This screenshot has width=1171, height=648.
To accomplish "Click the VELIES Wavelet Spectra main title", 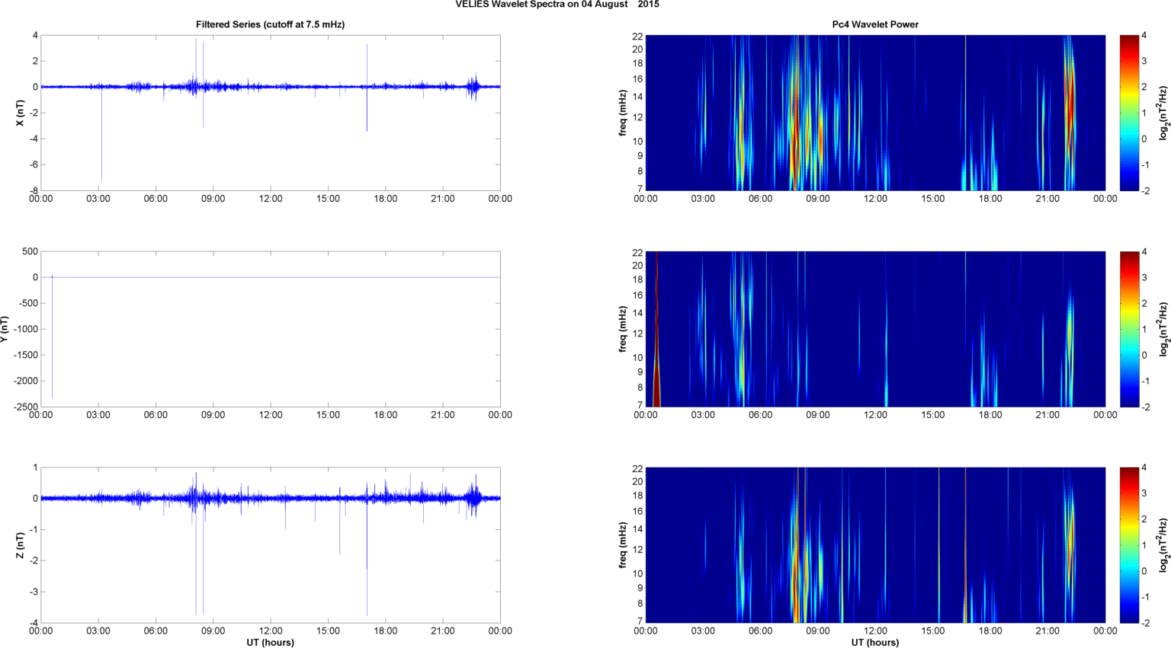I will click(557, 5).
